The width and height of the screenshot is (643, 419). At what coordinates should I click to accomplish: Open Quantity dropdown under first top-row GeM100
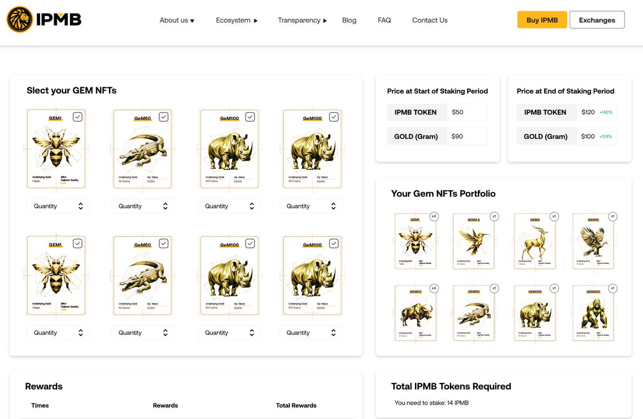click(229, 206)
